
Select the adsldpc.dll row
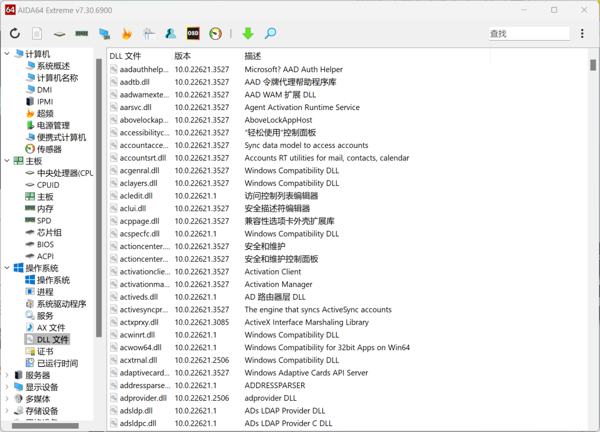click(x=347, y=423)
